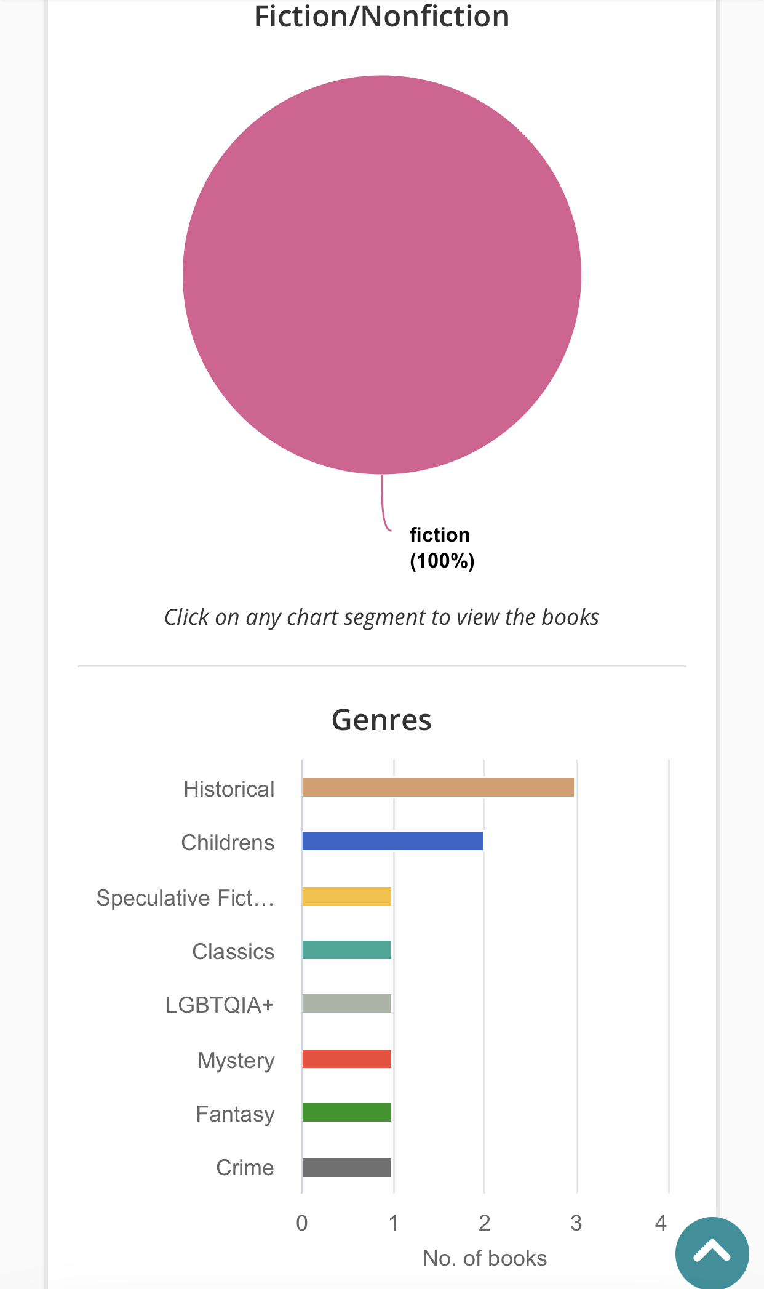Select the green Fantasy genre bar
The height and width of the screenshot is (1289, 764).
click(346, 1112)
